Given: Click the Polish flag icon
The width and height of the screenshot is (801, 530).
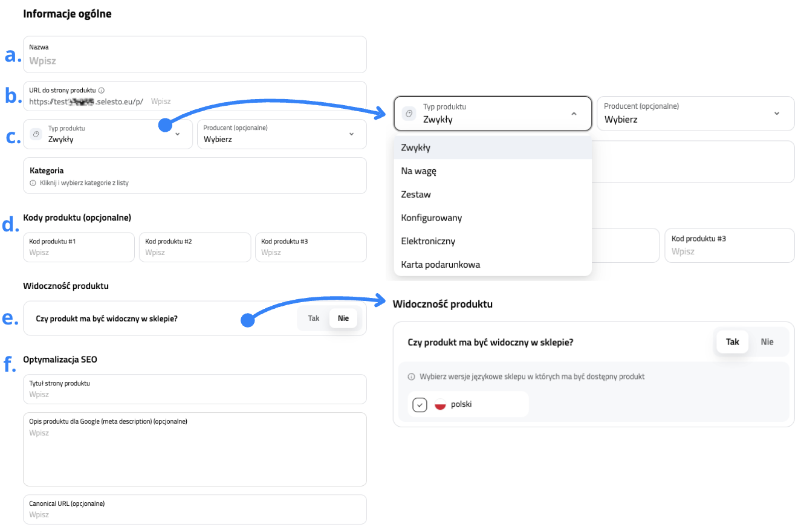Looking at the screenshot, I should click(x=440, y=404).
